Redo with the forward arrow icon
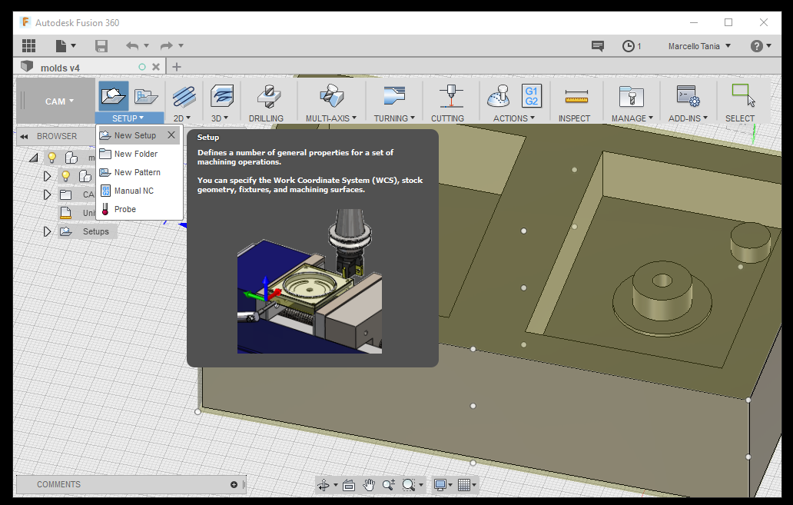Viewport: 793px width, 505px height. [x=167, y=46]
